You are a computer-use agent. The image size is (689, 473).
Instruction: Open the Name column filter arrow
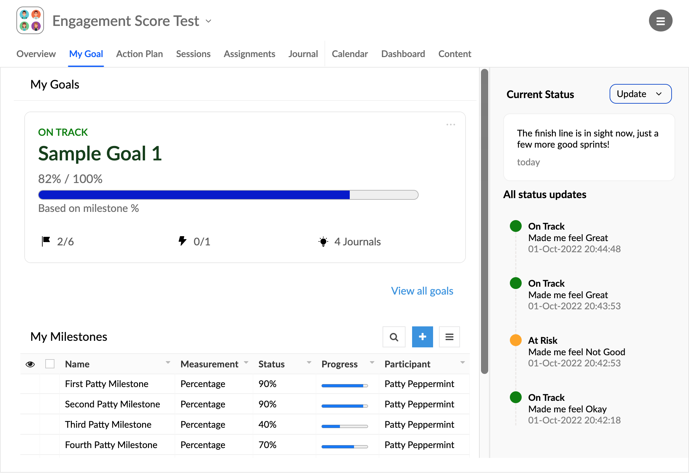tap(168, 363)
